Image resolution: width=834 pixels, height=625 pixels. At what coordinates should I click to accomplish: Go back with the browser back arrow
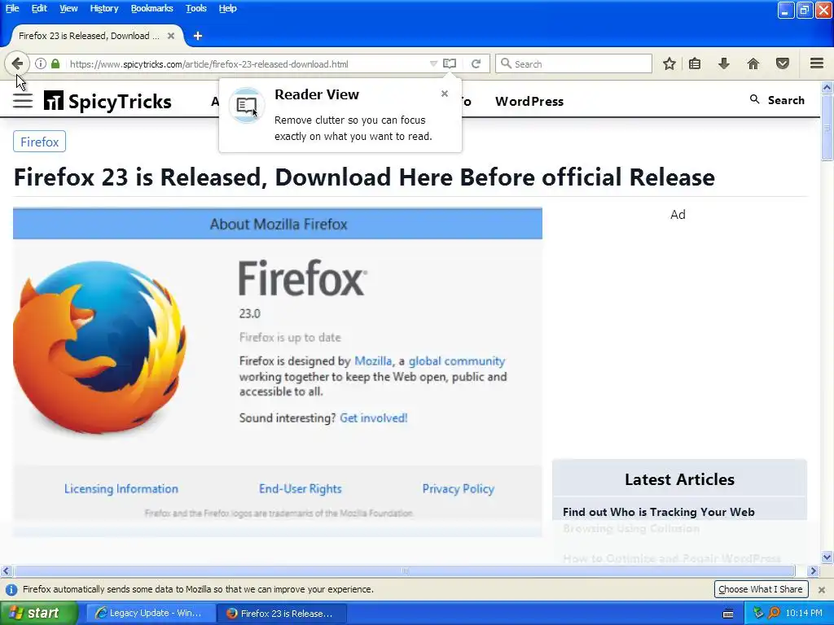17,63
